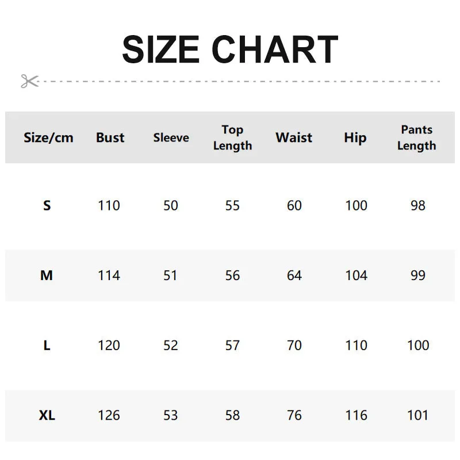The image size is (460, 460).
Task: Click bust value 110 for size S
Action: tap(109, 205)
